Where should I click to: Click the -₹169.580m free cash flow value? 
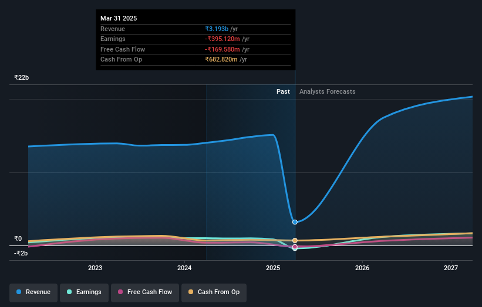223,49
